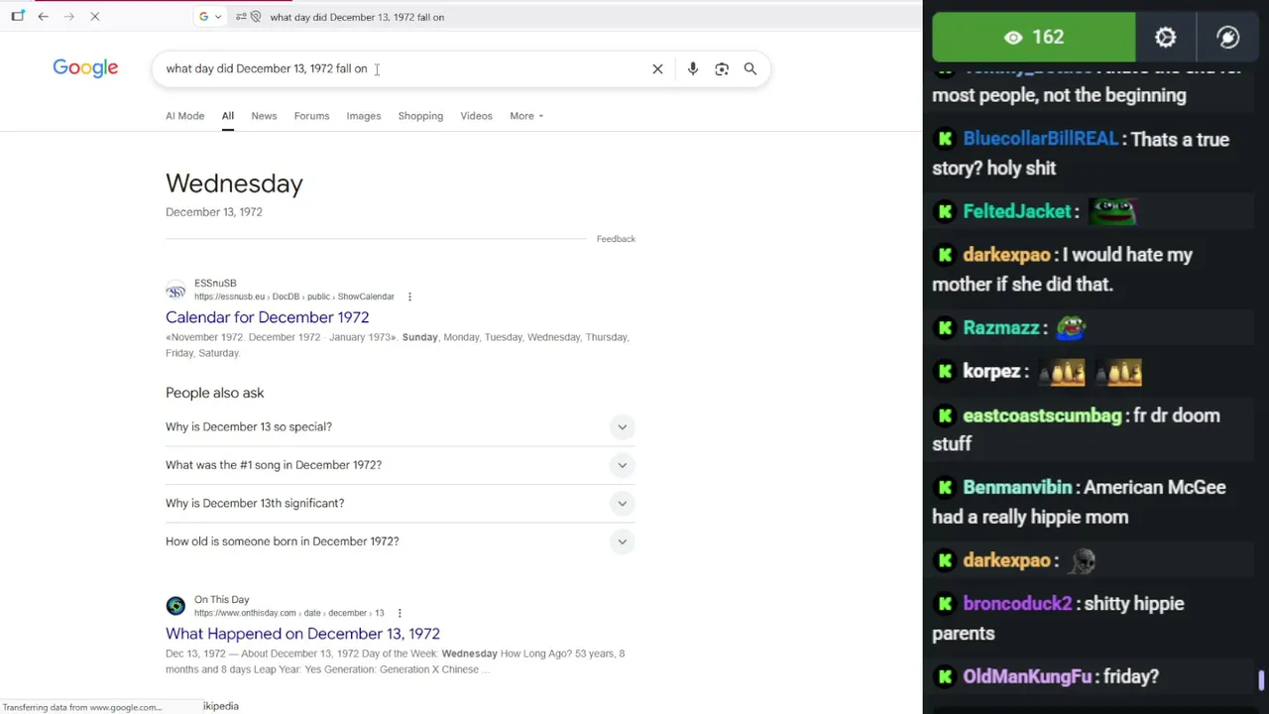Click the magnifier search button

(x=750, y=68)
